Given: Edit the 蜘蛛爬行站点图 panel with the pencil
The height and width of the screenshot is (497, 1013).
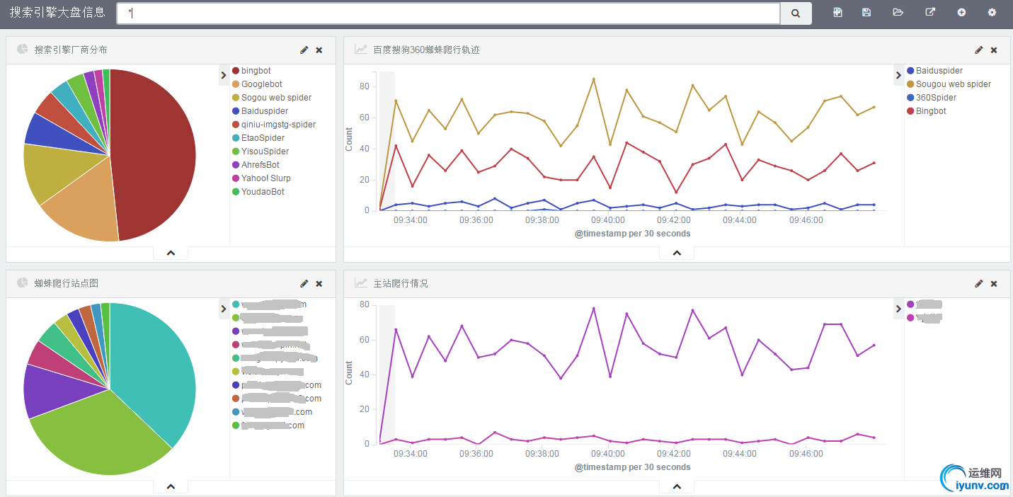Looking at the screenshot, I should [304, 283].
